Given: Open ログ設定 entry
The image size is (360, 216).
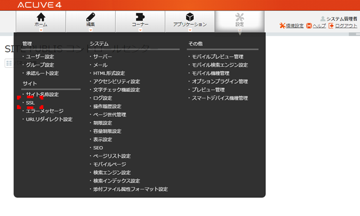Looking at the screenshot, I should (102, 98).
